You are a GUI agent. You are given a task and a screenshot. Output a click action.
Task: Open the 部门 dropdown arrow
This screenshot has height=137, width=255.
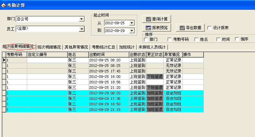tap(82, 19)
